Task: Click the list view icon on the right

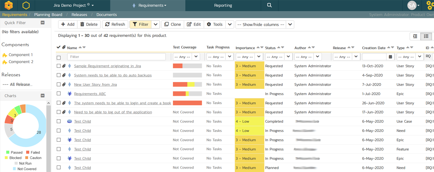Action: click(x=426, y=36)
